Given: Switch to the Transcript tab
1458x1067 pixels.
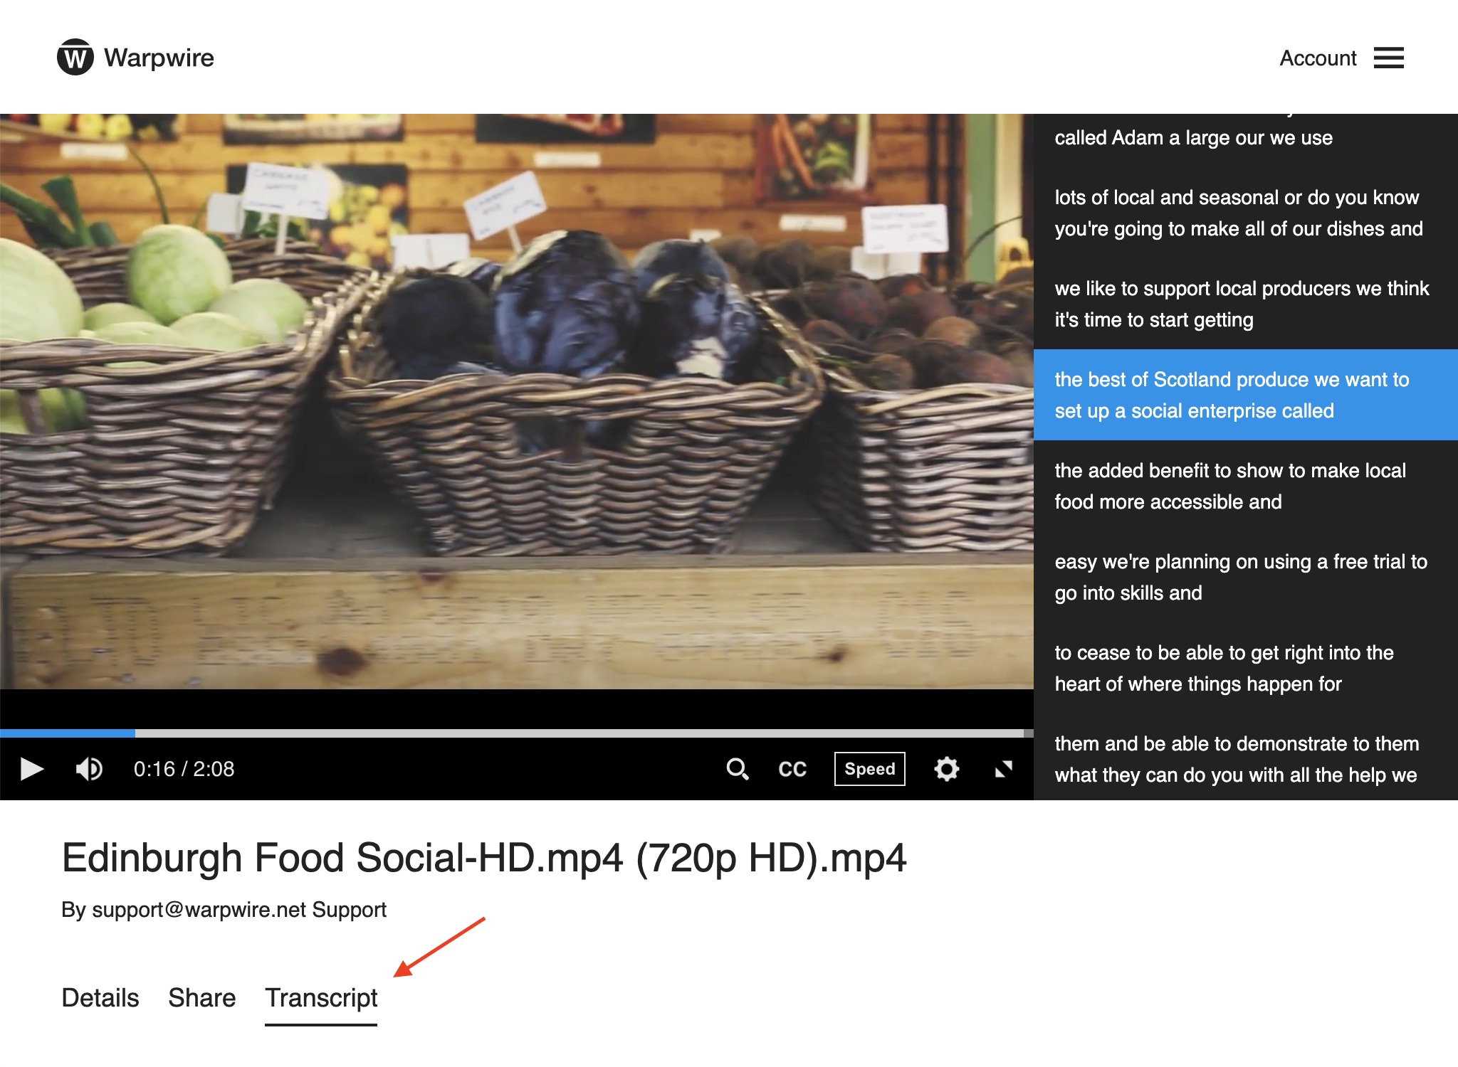Looking at the screenshot, I should tap(320, 997).
